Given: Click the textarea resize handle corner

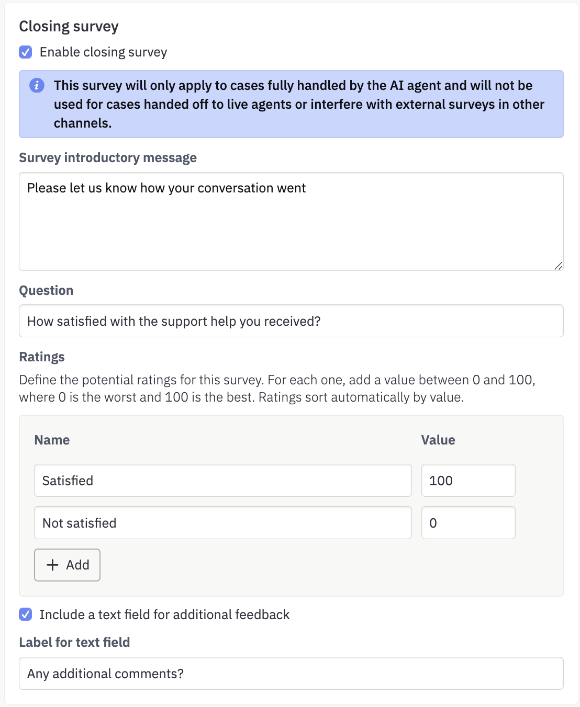Looking at the screenshot, I should (558, 266).
